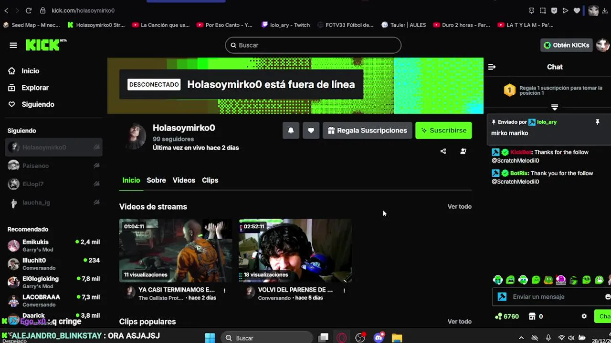Click the Obtén KICKs button
The width and height of the screenshot is (611, 343).
tap(567, 45)
